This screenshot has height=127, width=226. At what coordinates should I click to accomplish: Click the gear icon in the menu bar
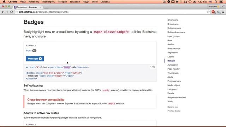[177, 2]
